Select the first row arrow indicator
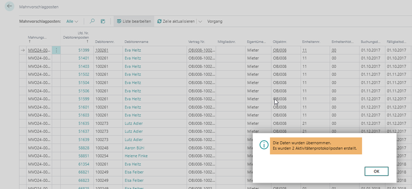This screenshot has width=412, height=189. pyautogui.click(x=23, y=50)
